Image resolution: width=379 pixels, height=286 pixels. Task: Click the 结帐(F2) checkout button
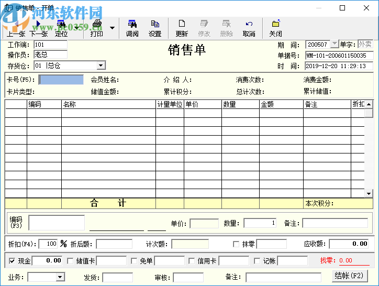(350, 276)
